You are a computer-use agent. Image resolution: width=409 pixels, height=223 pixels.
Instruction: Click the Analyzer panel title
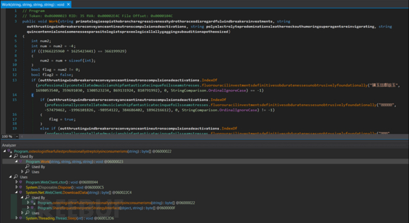[x=9, y=145]
